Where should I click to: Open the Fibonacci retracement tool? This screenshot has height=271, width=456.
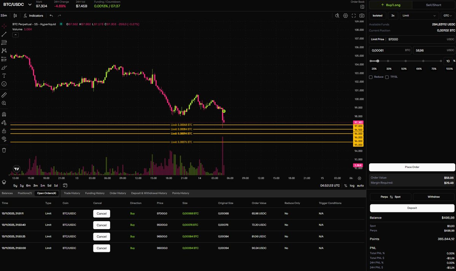(x=4, y=42)
